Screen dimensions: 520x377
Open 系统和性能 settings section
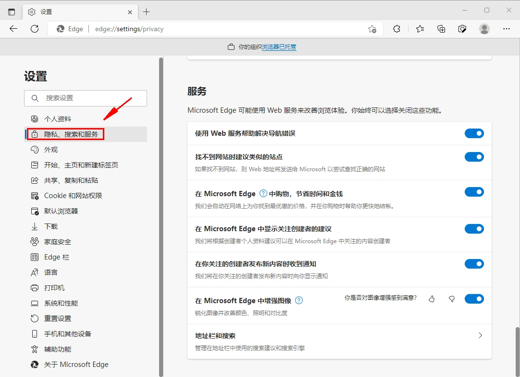coord(86,303)
